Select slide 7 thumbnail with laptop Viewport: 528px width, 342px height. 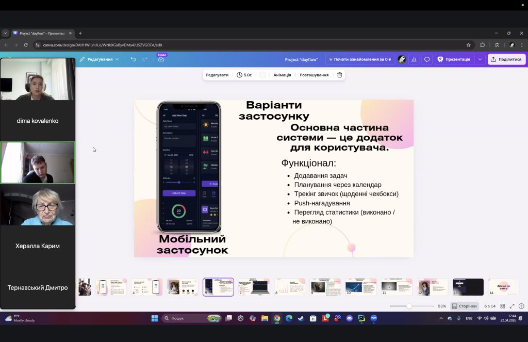tap(254, 287)
